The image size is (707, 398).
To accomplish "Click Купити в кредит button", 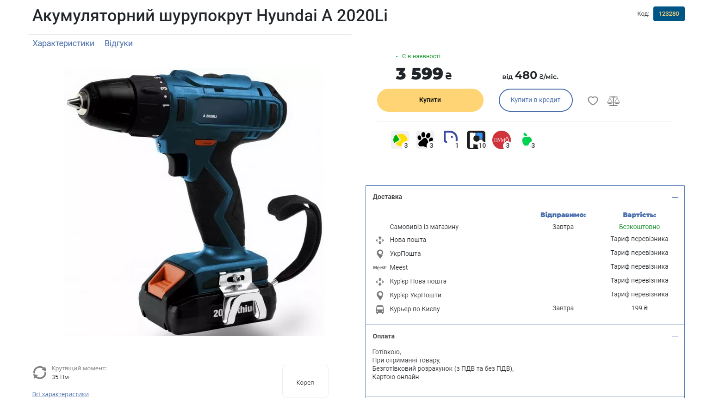I will point(535,100).
